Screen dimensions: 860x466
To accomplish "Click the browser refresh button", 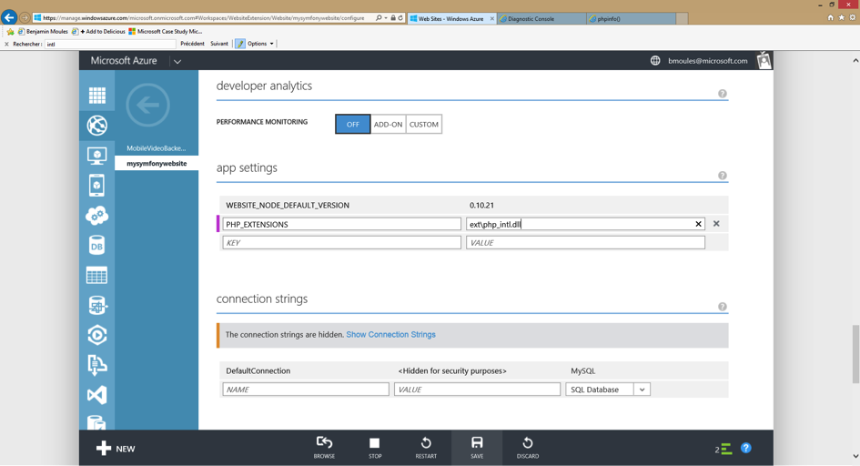I will coord(401,18).
